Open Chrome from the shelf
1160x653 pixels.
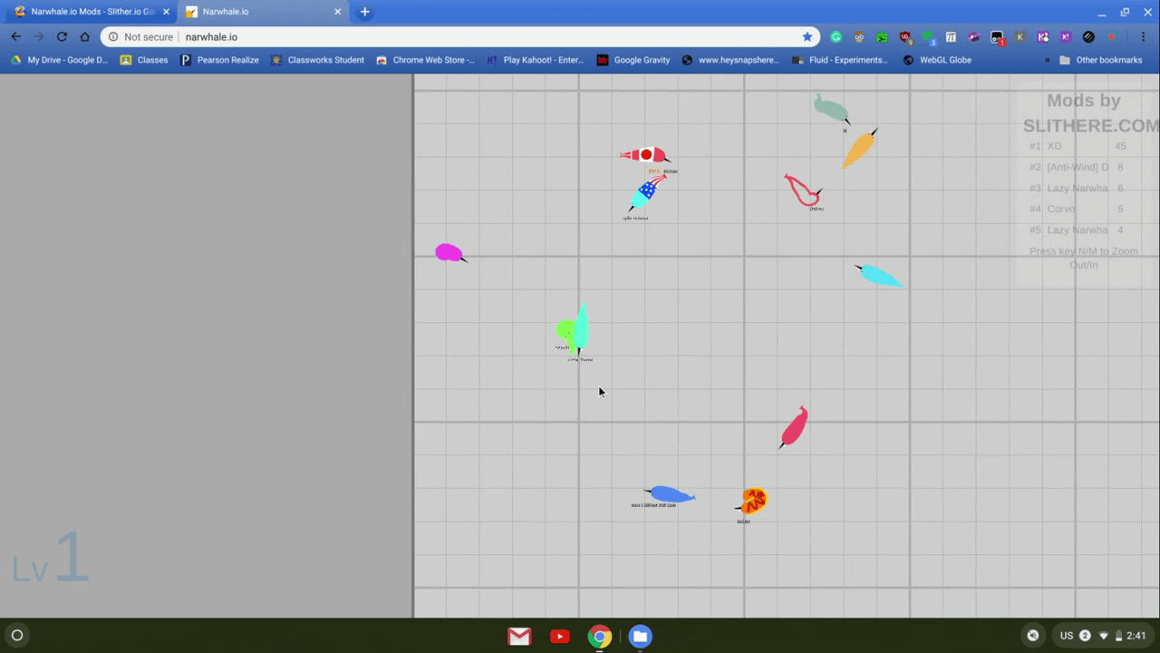pos(600,637)
